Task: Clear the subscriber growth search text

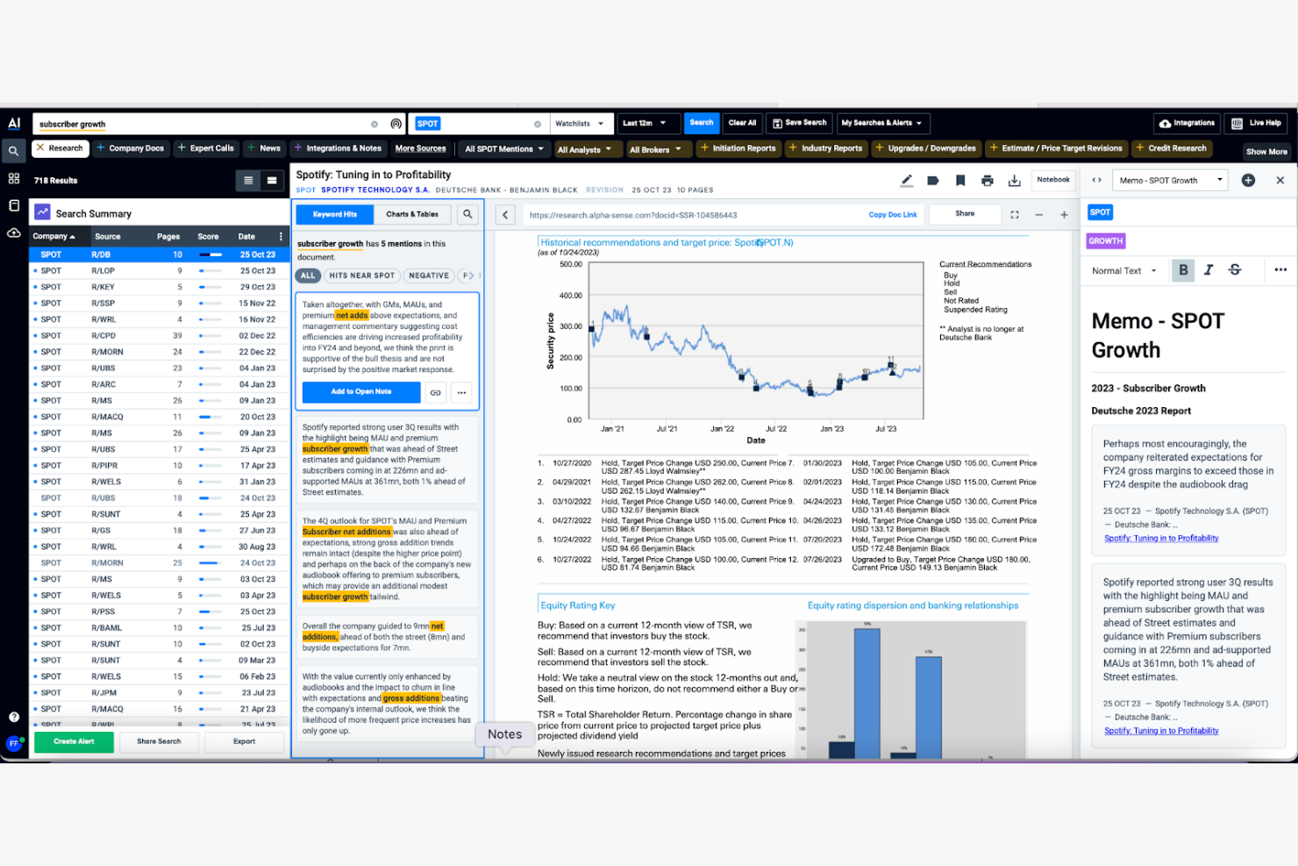Action: 374,124
